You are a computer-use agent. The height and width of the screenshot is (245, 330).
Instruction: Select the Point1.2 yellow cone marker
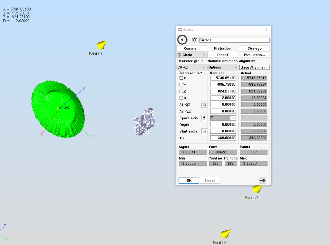[x=257, y=189]
